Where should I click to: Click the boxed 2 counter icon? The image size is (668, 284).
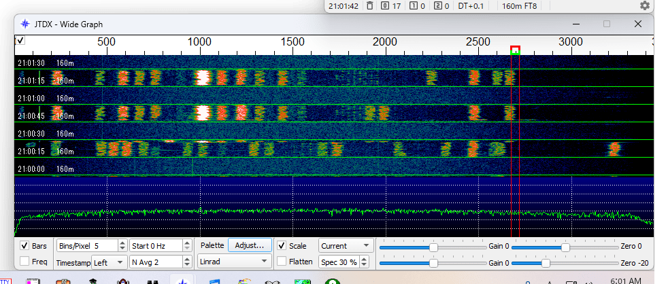437,6
